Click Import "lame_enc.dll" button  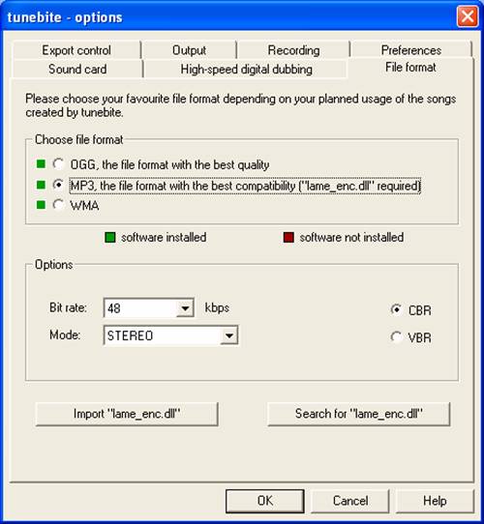click(x=127, y=414)
